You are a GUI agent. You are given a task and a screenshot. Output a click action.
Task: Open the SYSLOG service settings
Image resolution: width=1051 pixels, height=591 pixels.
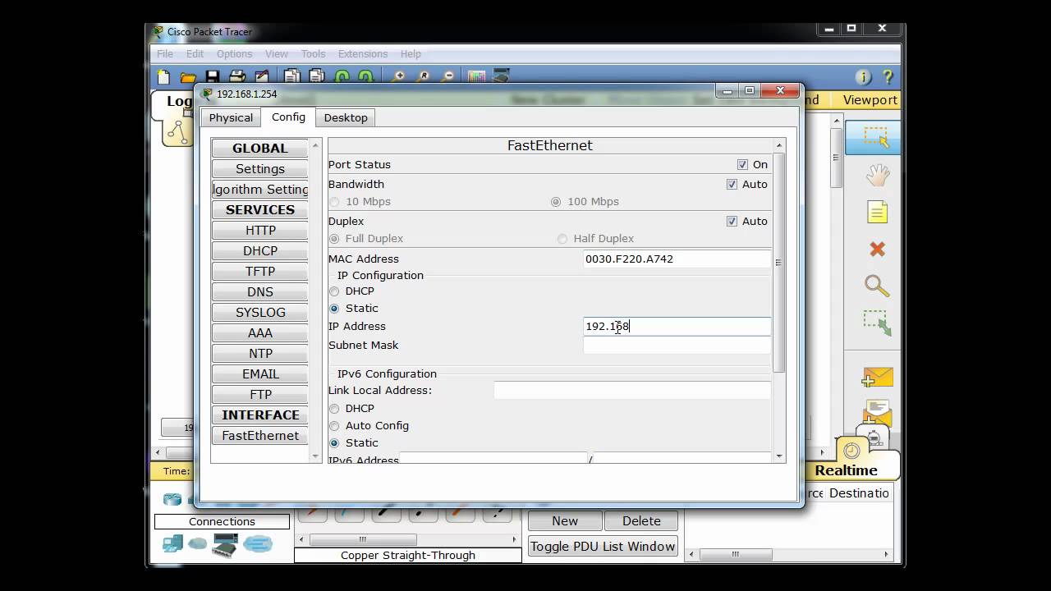pyautogui.click(x=260, y=312)
